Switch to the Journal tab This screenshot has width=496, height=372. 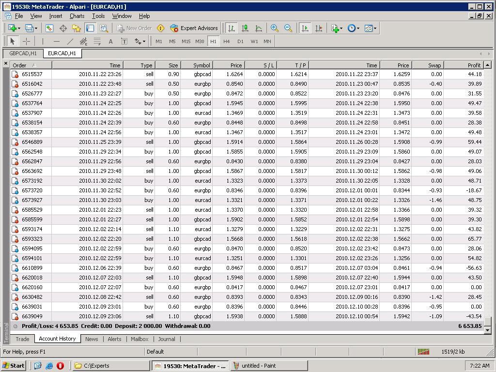point(166,339)
